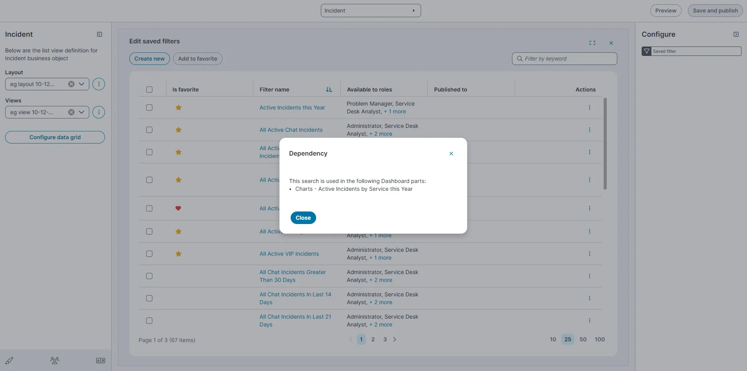The height and width of the screenshot is (371, 747).
Task: Toggle favorite star for All Active Chat Incidents
Action: pos(178,130)
